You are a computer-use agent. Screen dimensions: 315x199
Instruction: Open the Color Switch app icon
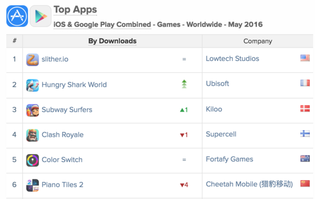[32, 160]
